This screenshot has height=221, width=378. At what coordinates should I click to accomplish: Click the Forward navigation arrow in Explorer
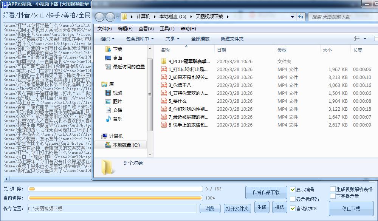(x=110, y=17)
